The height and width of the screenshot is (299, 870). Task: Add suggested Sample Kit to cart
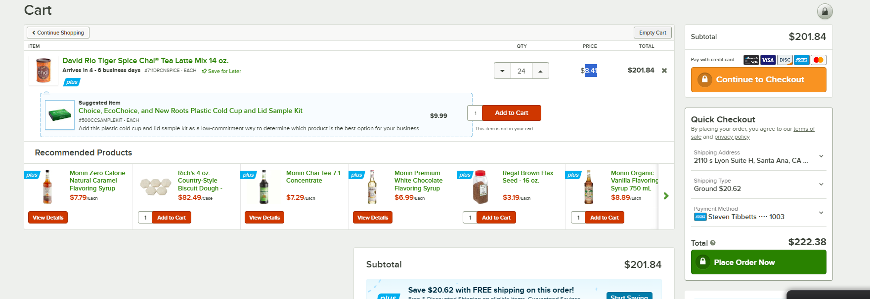511,113
